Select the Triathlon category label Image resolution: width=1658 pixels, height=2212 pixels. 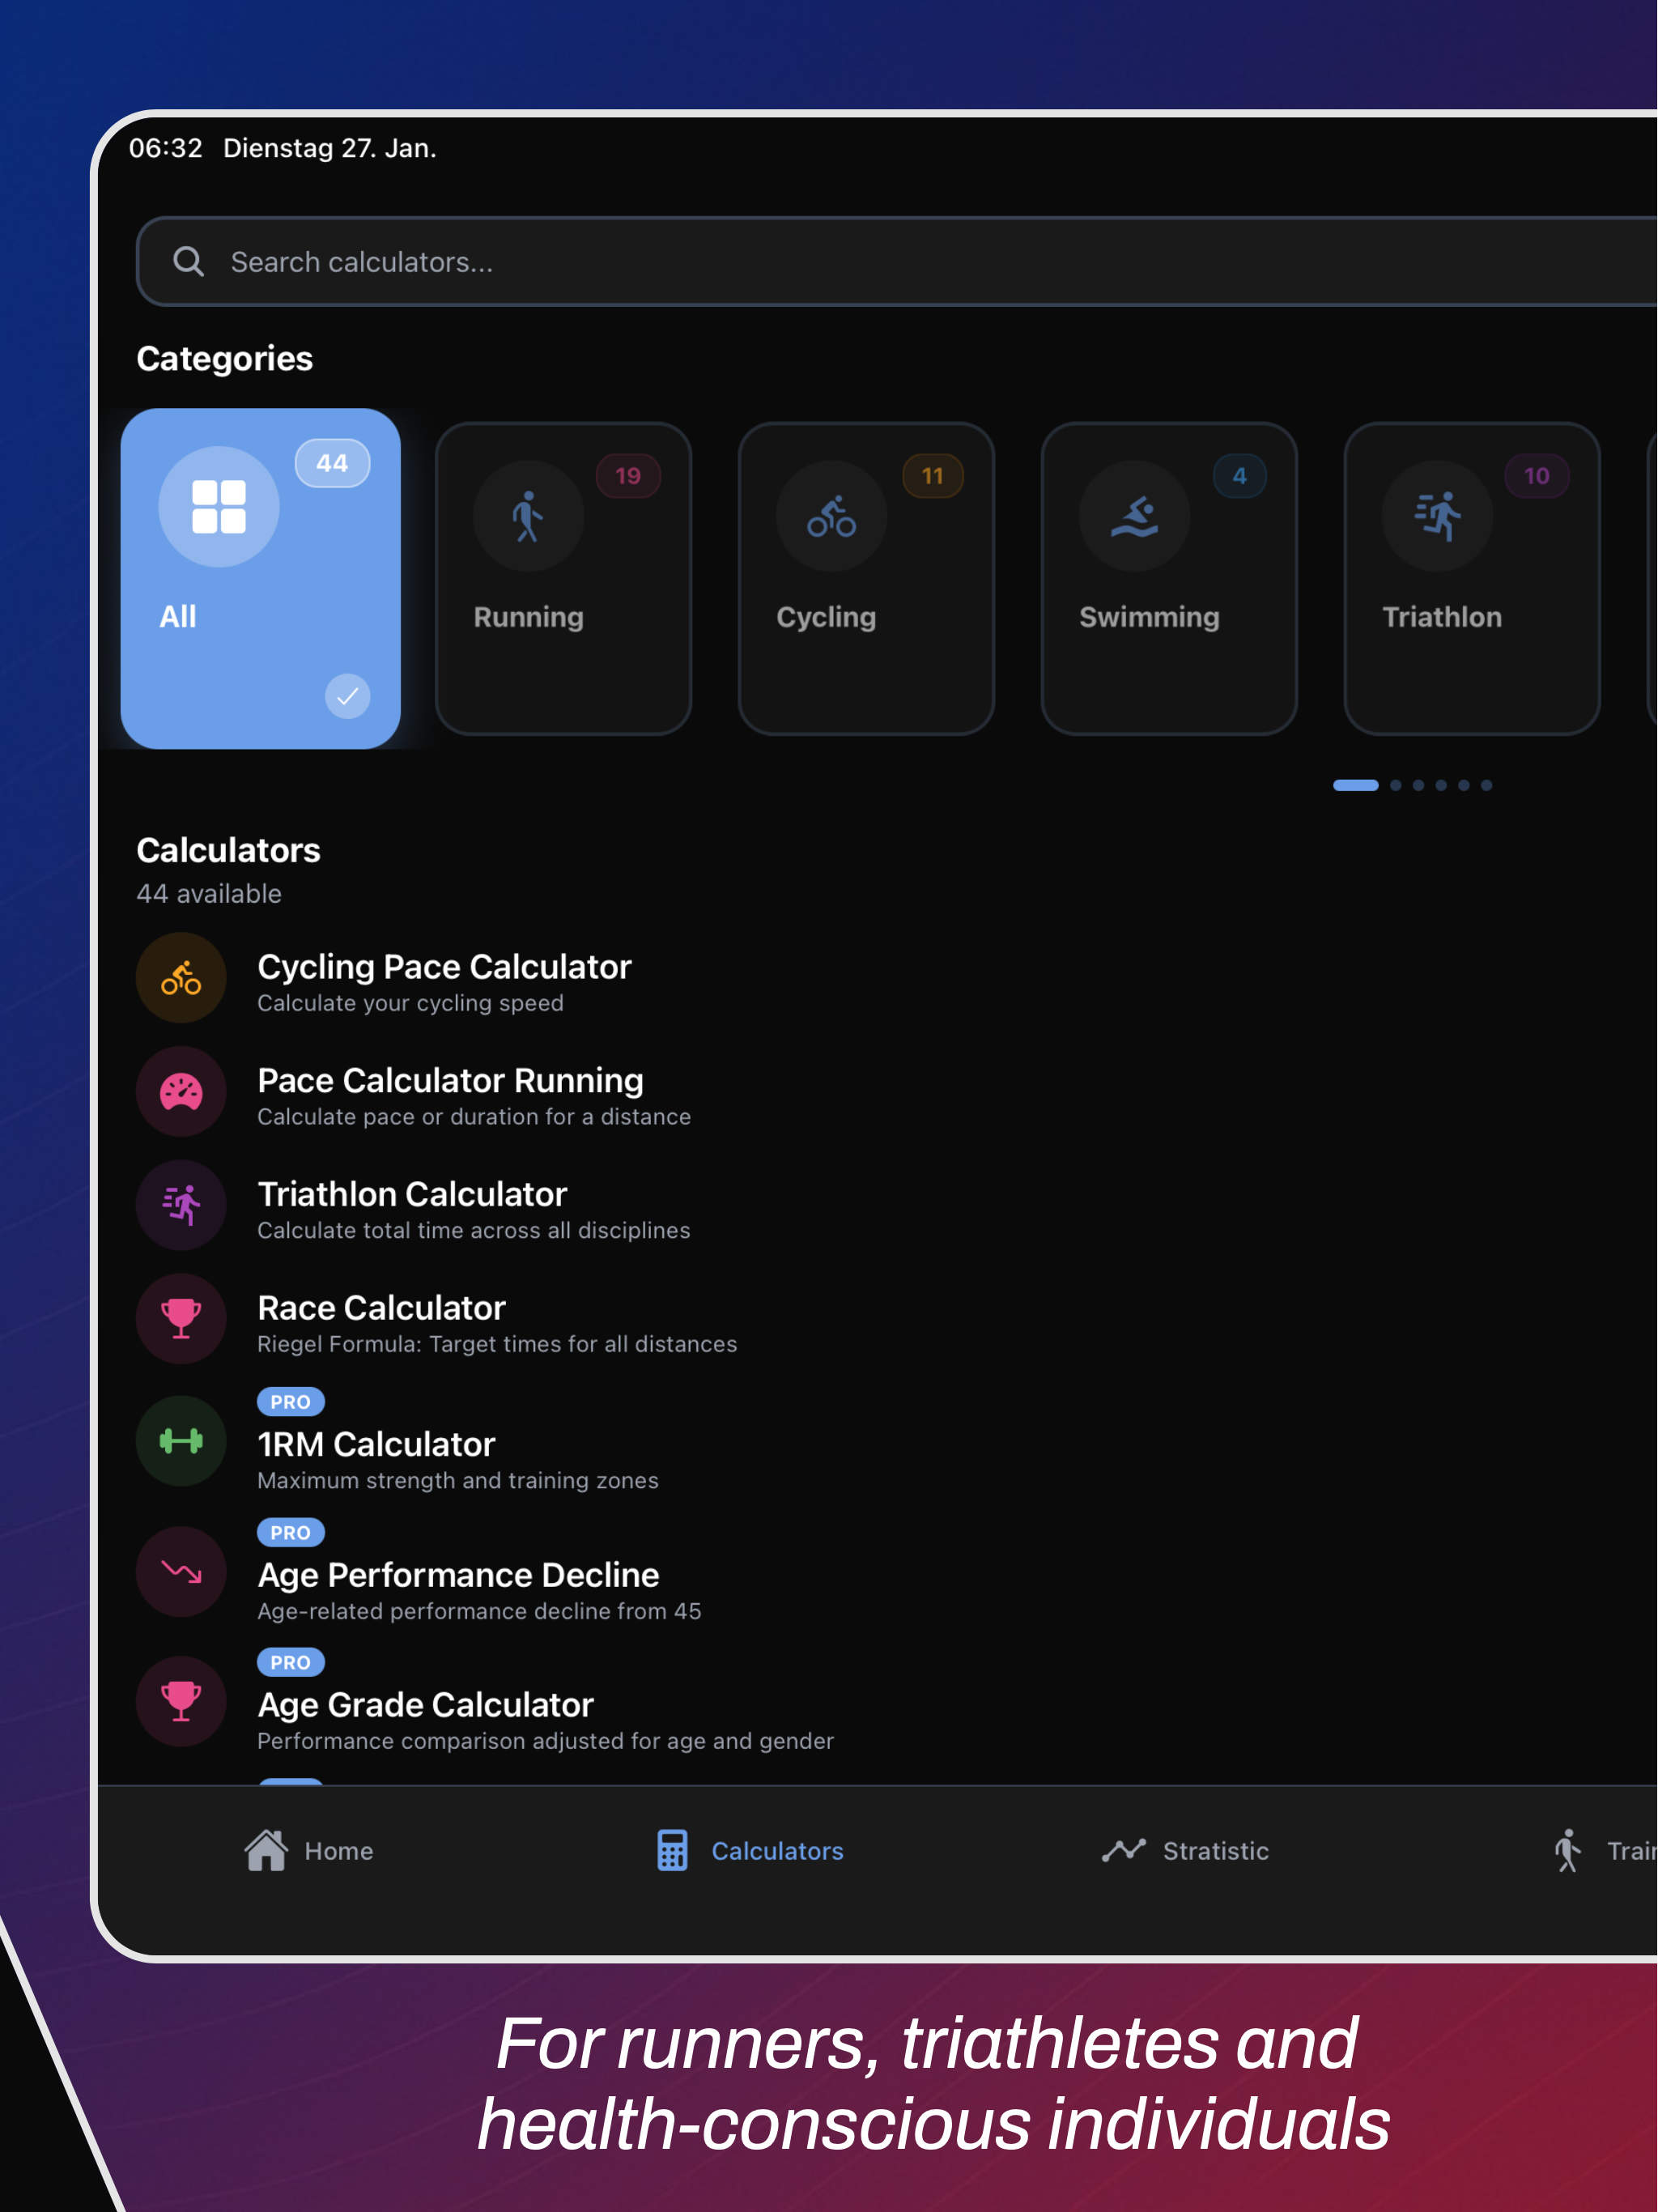(x=1441, y=617)
